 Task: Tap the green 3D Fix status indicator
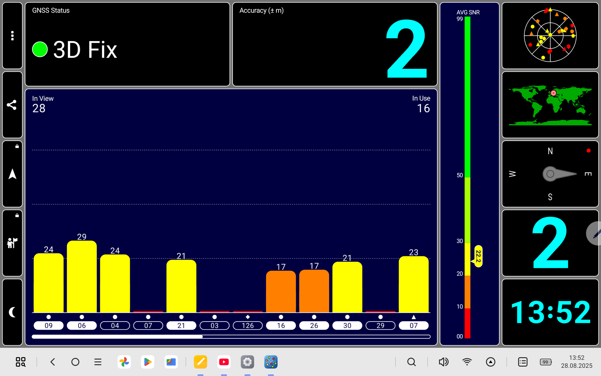(x=40, y=50)
